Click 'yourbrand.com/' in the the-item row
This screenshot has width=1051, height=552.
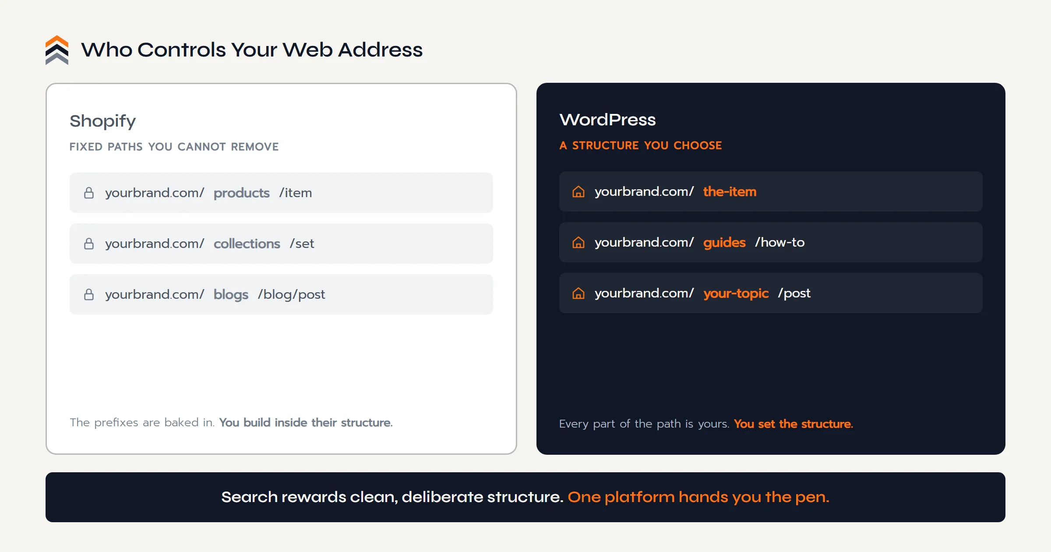click(x=644, y=191)
